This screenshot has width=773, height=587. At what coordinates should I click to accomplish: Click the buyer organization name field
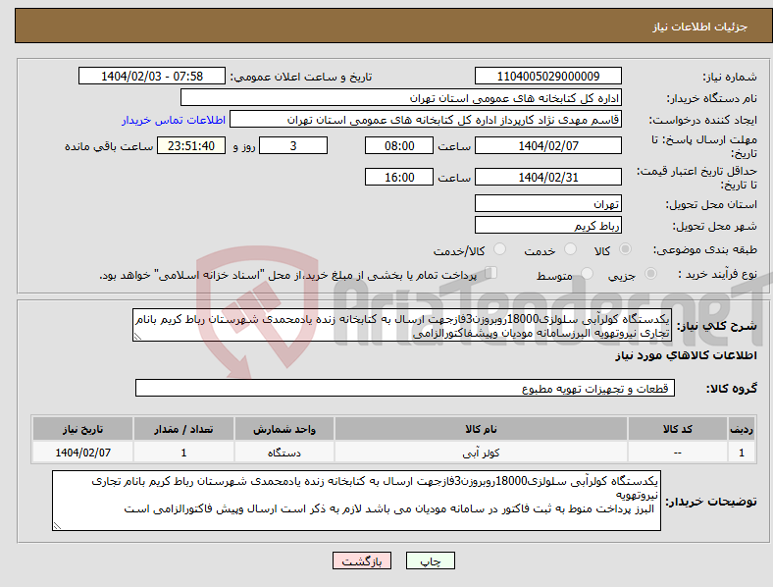pos(401,97)
